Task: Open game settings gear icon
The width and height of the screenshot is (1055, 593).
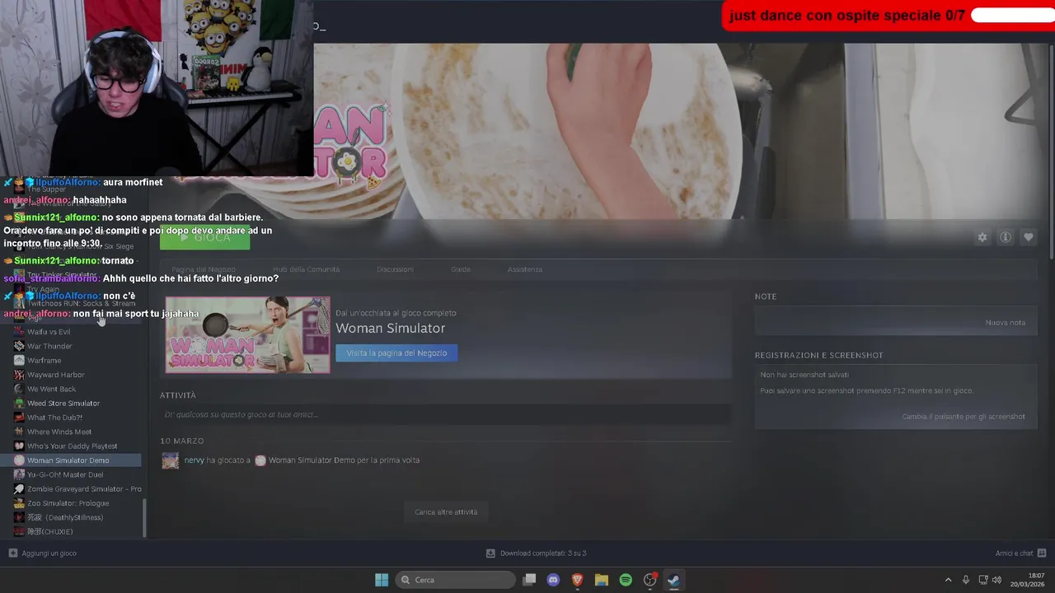Action: tap(982, 237)
